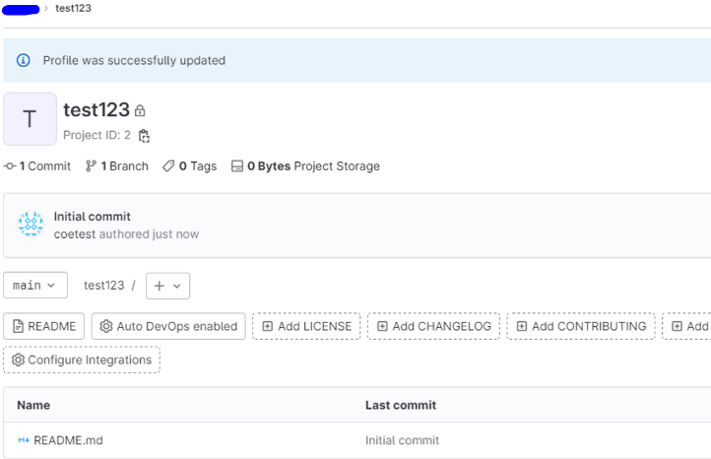Copy the project ID with clipboard icon
711x459 pixels.
pos(144,136)
